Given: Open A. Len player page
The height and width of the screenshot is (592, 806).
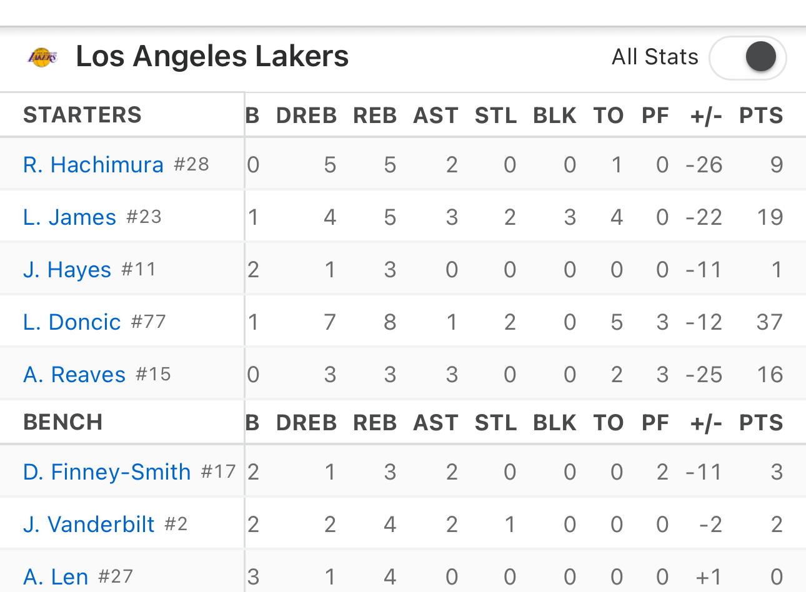Looking at the screenshot, I should [x=56, y=577].
